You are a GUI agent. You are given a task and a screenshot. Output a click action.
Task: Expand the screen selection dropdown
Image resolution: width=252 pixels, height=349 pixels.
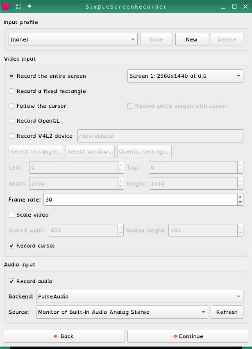coord(185,76)
